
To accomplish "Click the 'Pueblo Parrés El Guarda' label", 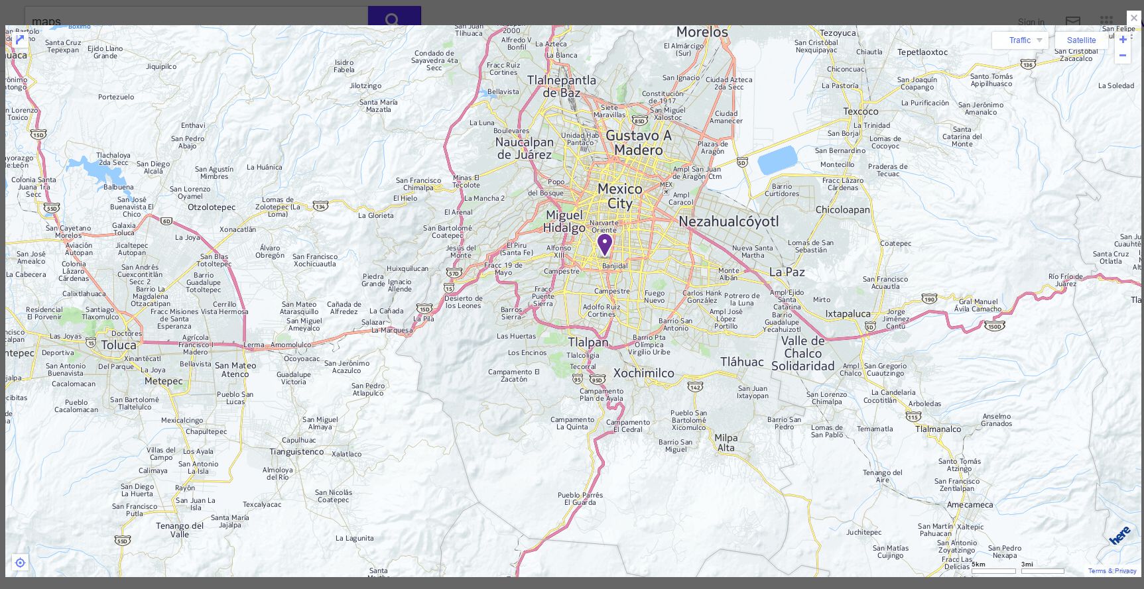I will 580,498.
